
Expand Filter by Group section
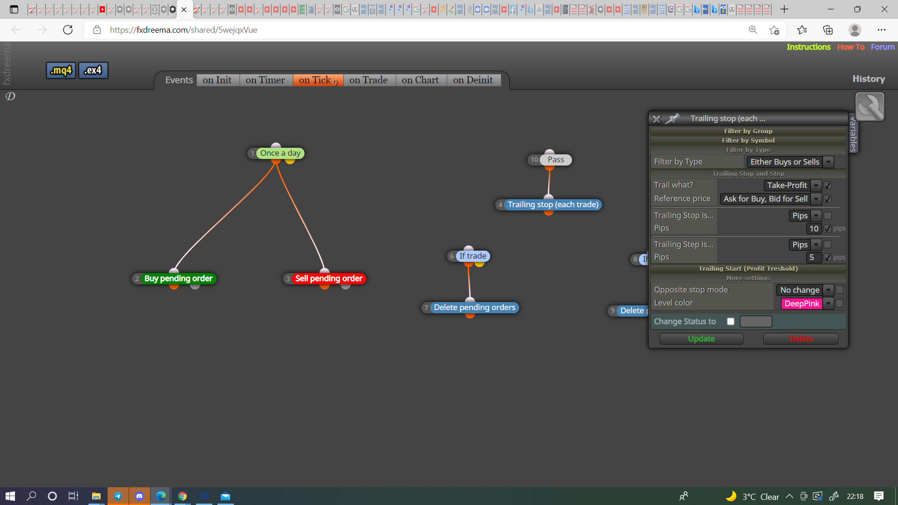click(x=748, y=131)
